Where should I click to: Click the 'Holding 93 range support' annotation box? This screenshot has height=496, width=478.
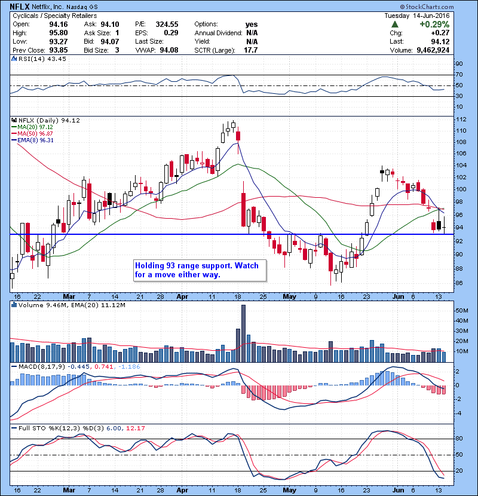coord(200,271)
